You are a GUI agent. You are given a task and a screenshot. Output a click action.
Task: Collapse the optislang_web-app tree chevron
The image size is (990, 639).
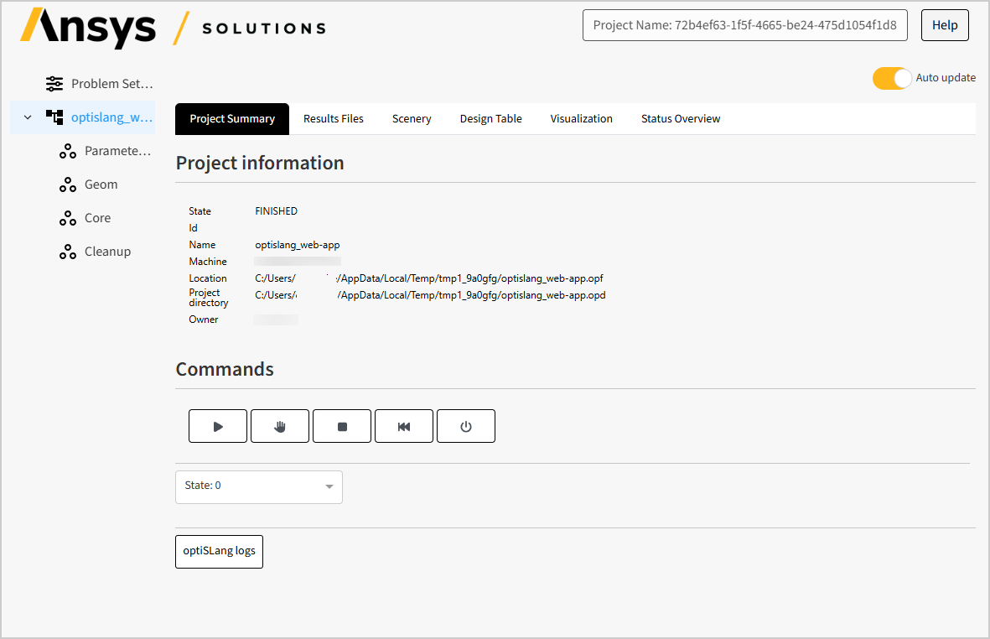pyautogui.click(x=28, y=117)
